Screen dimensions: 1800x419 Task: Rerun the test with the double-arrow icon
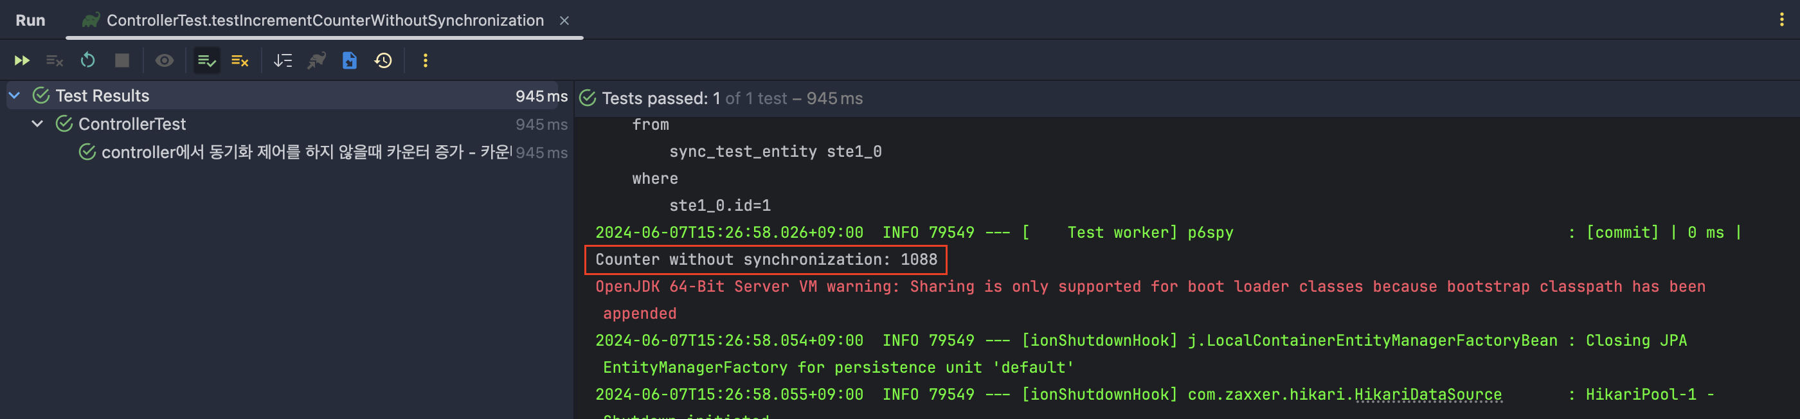coord(22,61)
